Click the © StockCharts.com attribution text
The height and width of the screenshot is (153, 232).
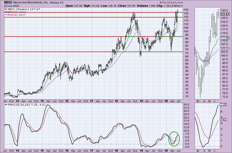[171, 2]
